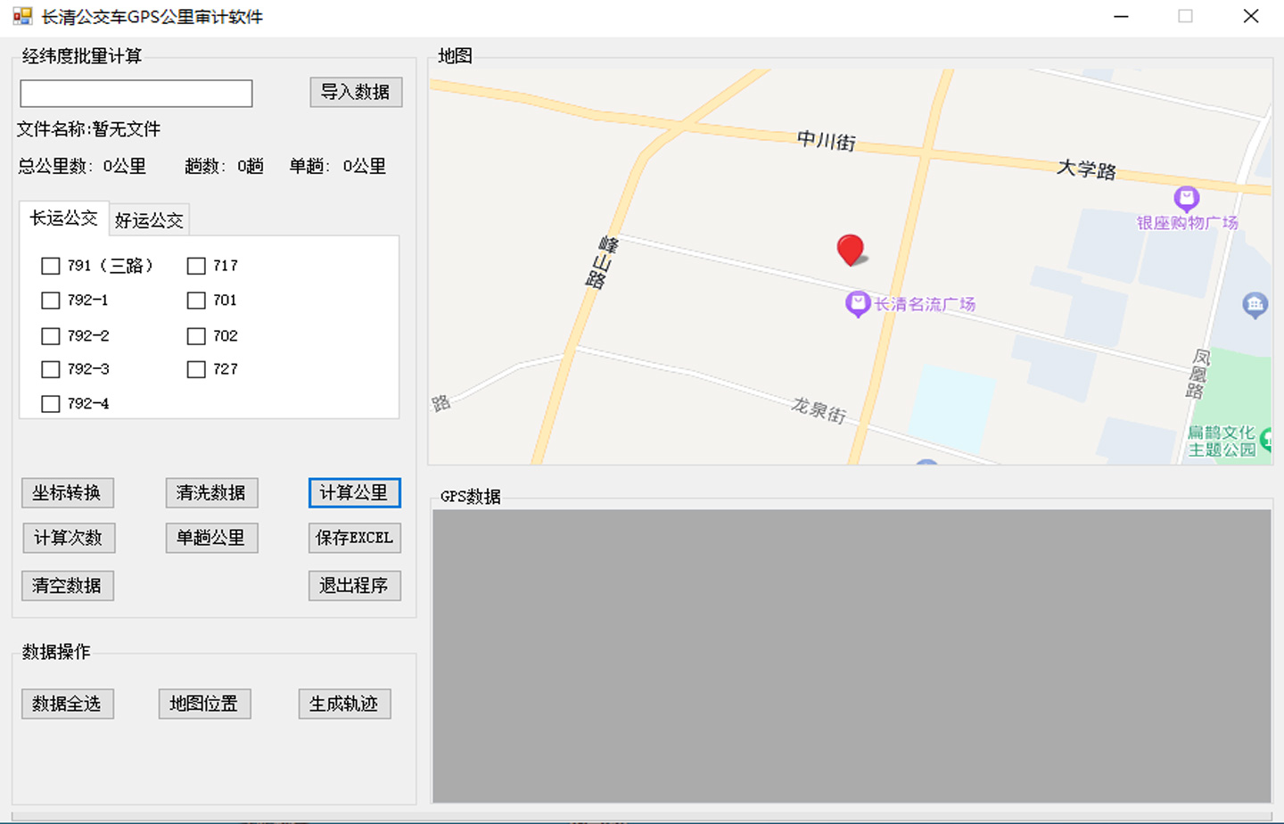Click the 坐标转换 button

pyautogui.click(x=67, y=493)
